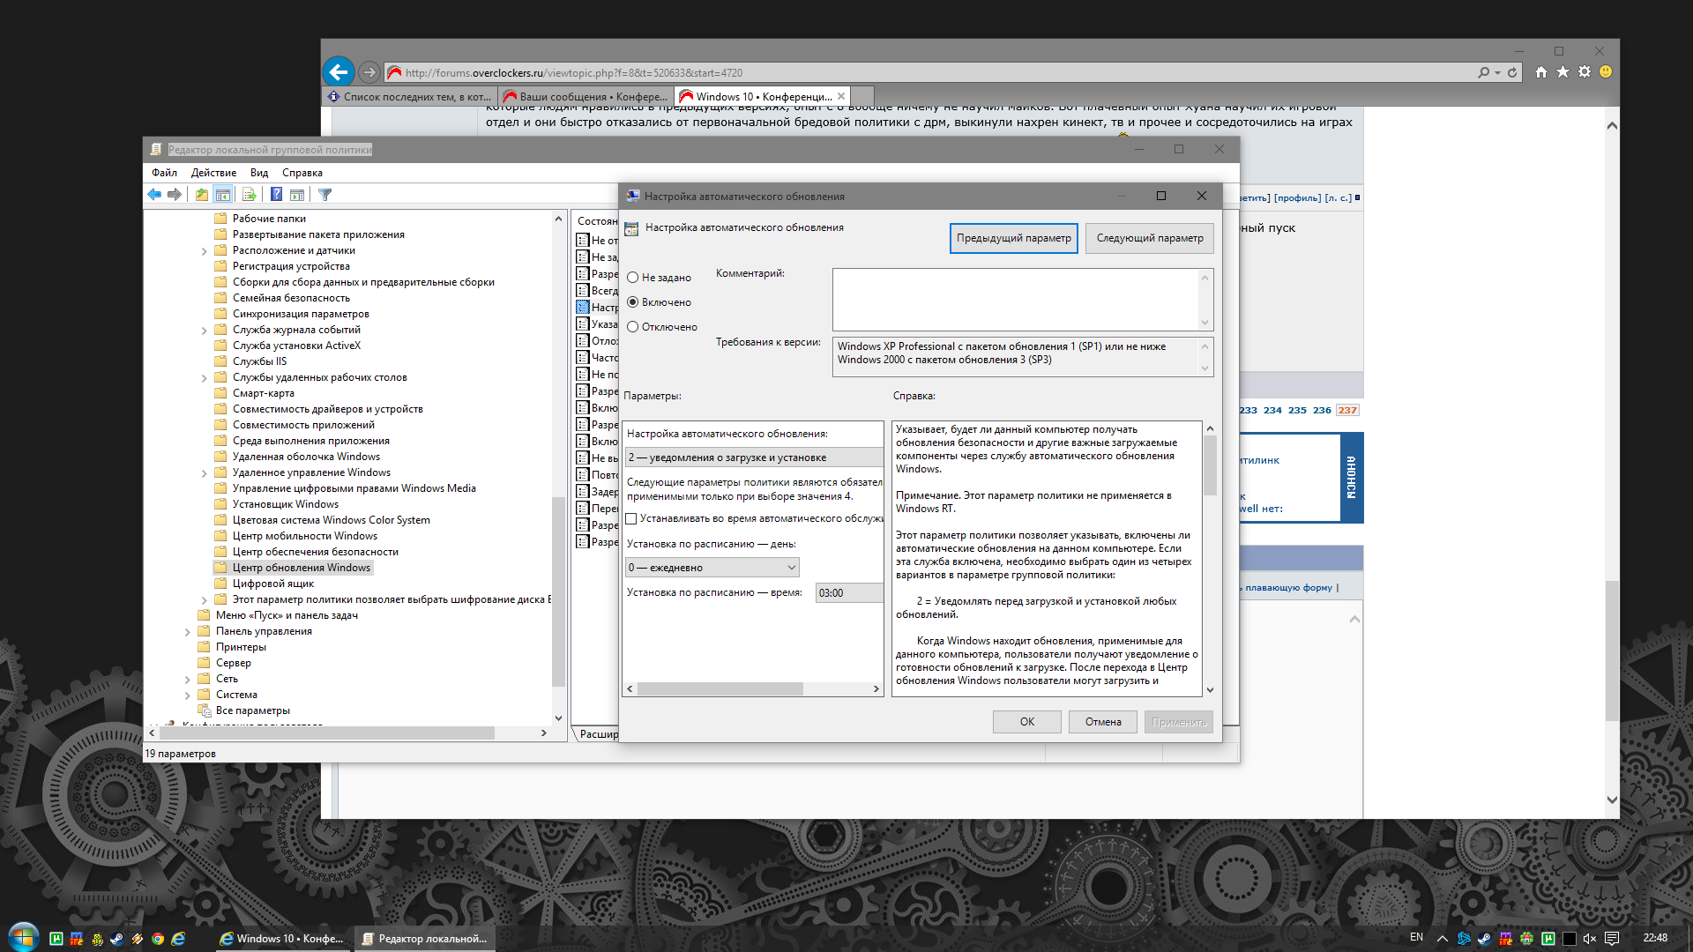
Task: Toggle show/hide console tree icon
Action: (223, 195)
